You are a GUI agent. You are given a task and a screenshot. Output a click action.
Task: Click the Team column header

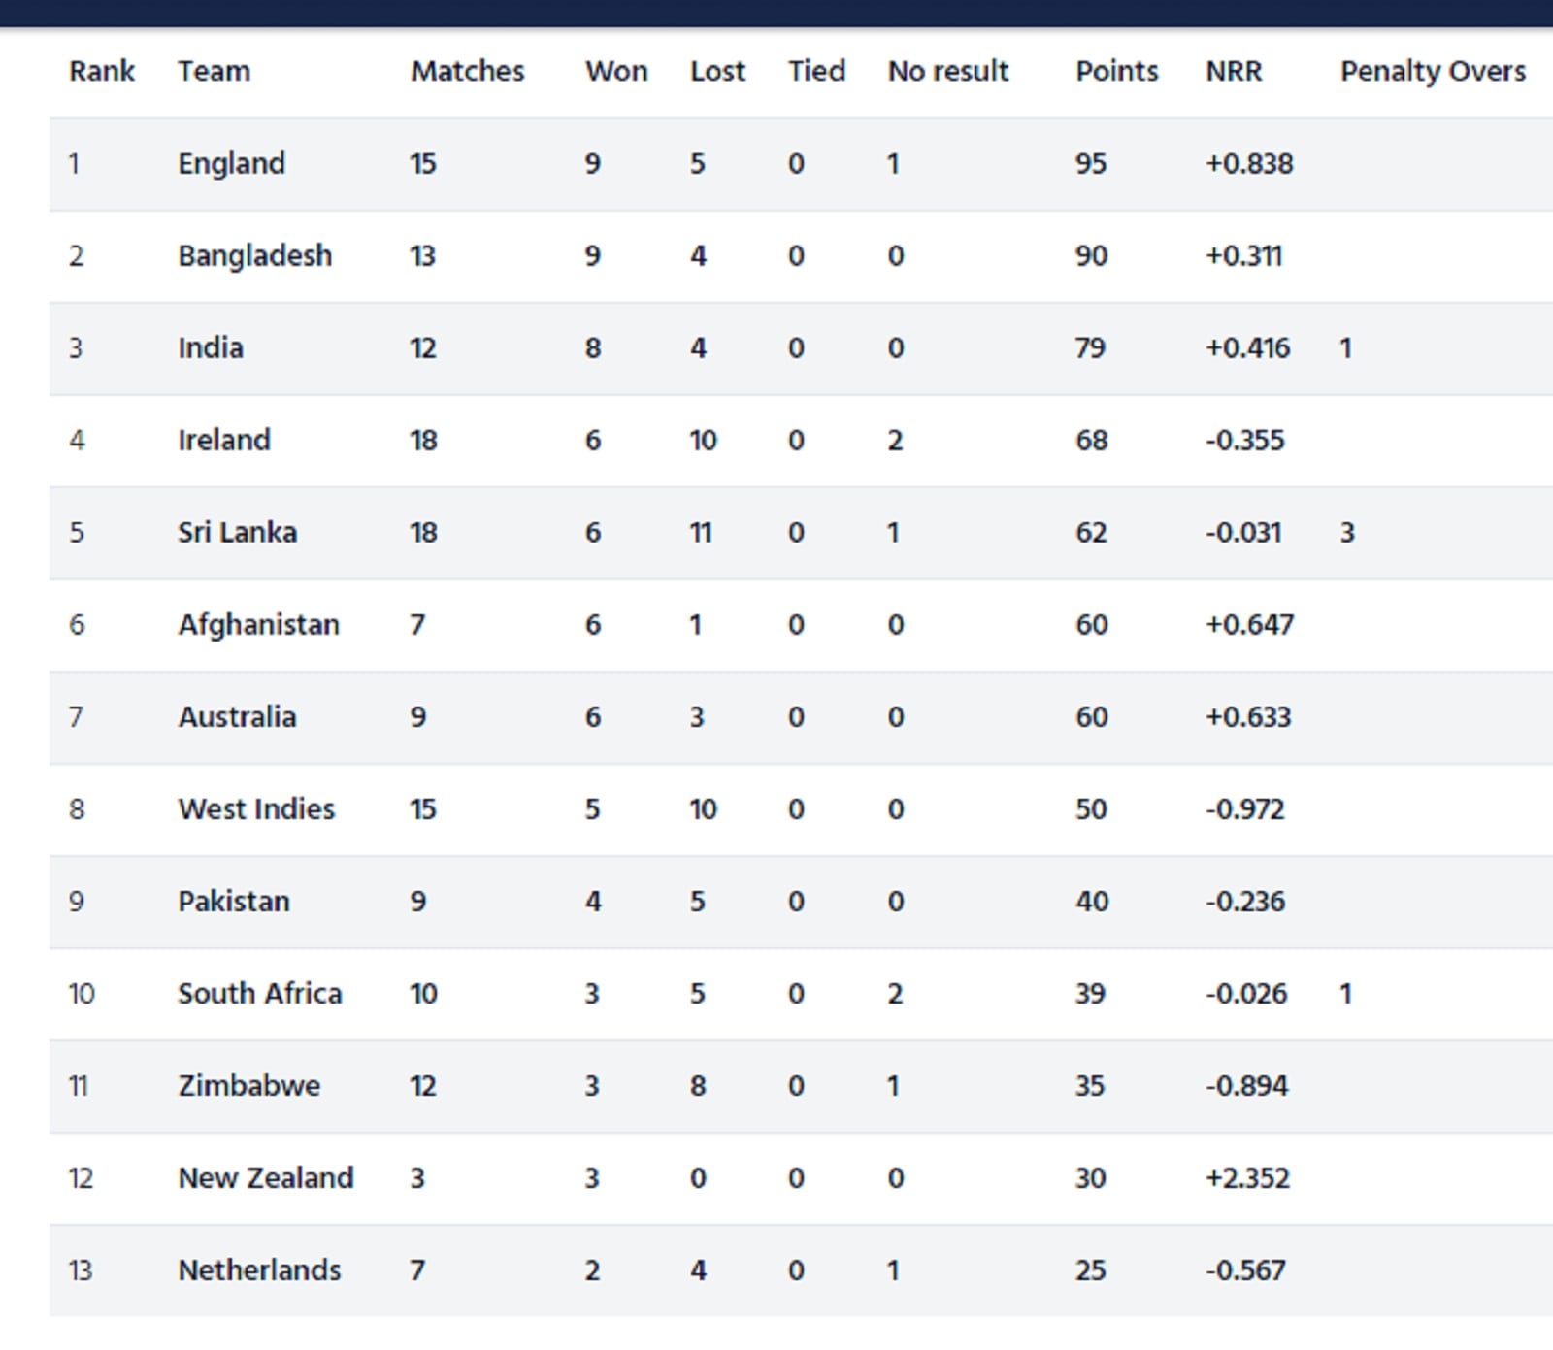[x=214, y=71]
